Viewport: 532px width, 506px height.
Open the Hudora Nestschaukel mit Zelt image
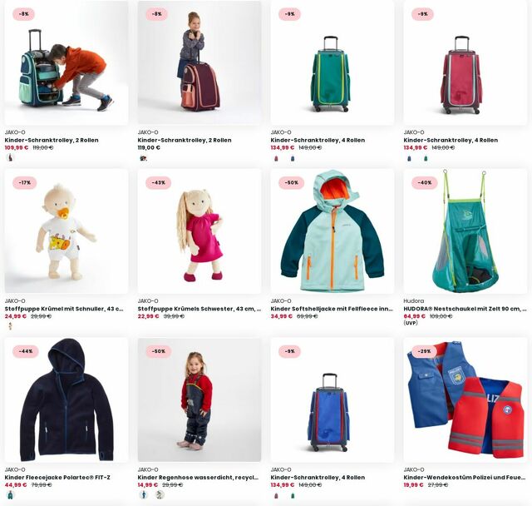coord(465,231)
